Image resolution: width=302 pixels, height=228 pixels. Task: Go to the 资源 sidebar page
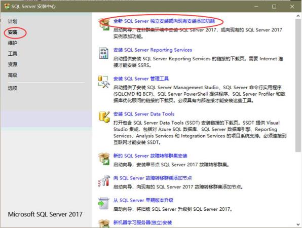coord(13,64)
